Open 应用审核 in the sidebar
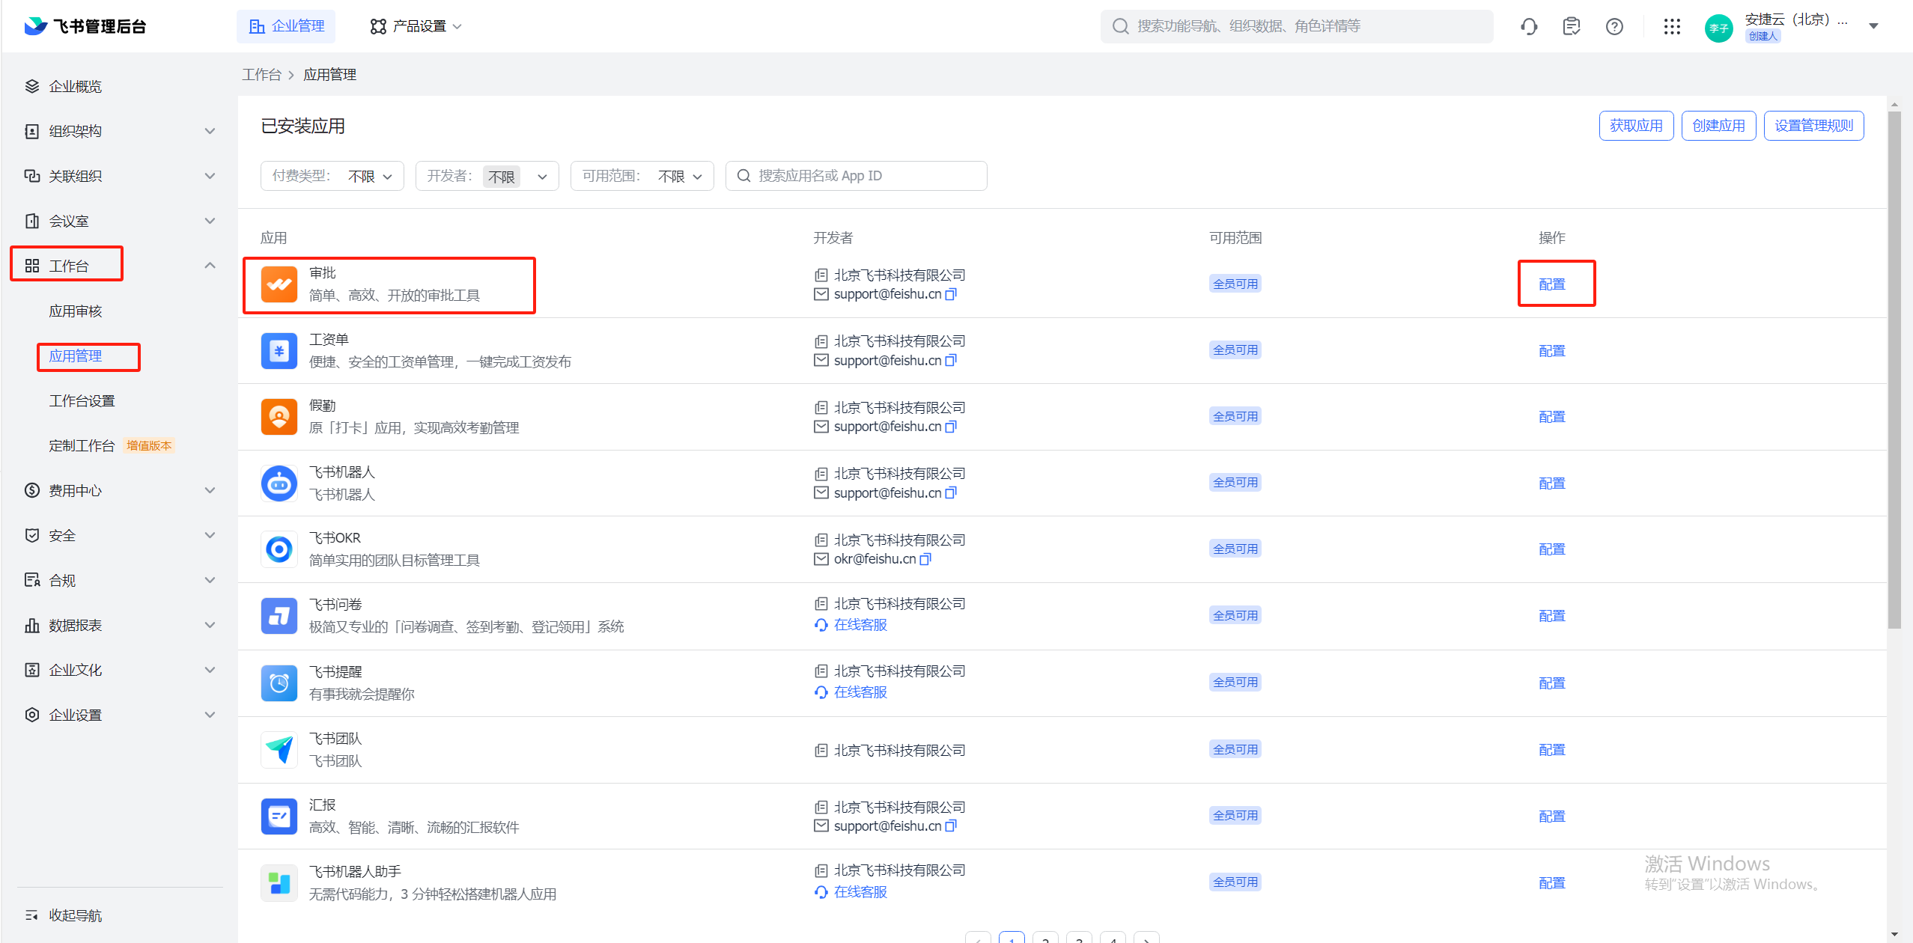This screenshot has height=943, width=1913. (76, 311)
